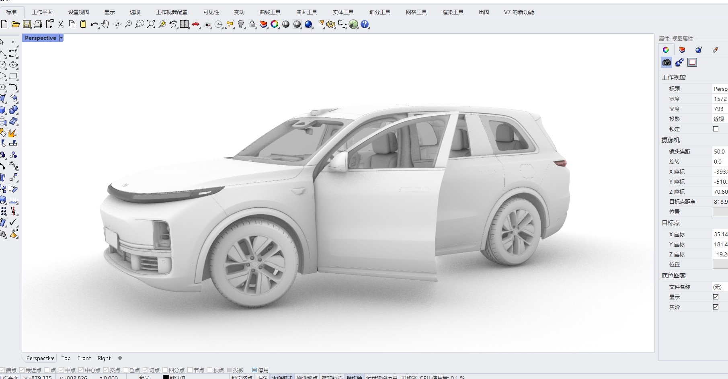Click the light bulb hide-objects icon
The width and height of the screenshot is (728, 379).
(241, 25)
